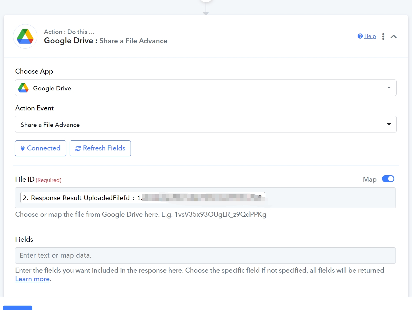This screenshot has width=412, height=310.
Task: Open the three-dot action options menu
Action: point(383,37)
